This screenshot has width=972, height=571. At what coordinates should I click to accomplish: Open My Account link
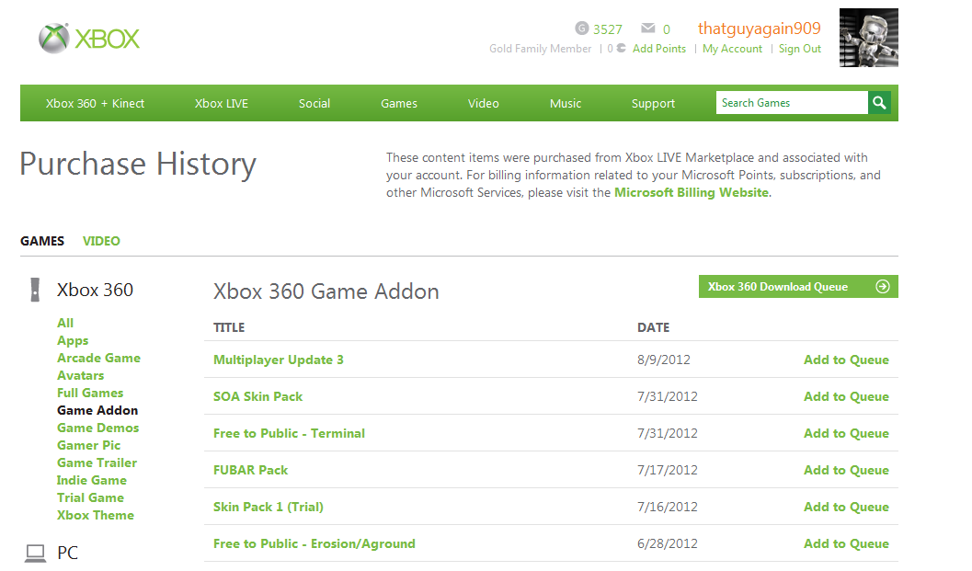(x=732, y=49)
